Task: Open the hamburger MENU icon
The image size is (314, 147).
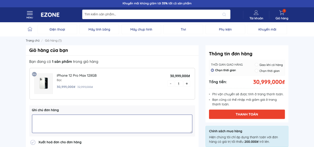Action: [30, 15]
